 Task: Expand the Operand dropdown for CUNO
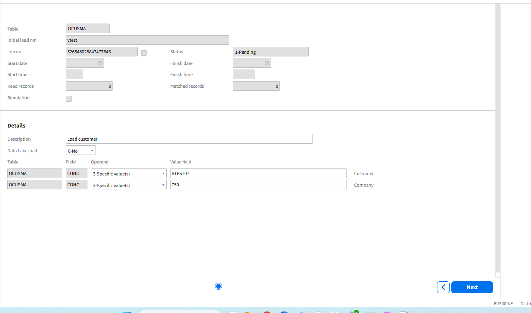click(x=129, y=174)
